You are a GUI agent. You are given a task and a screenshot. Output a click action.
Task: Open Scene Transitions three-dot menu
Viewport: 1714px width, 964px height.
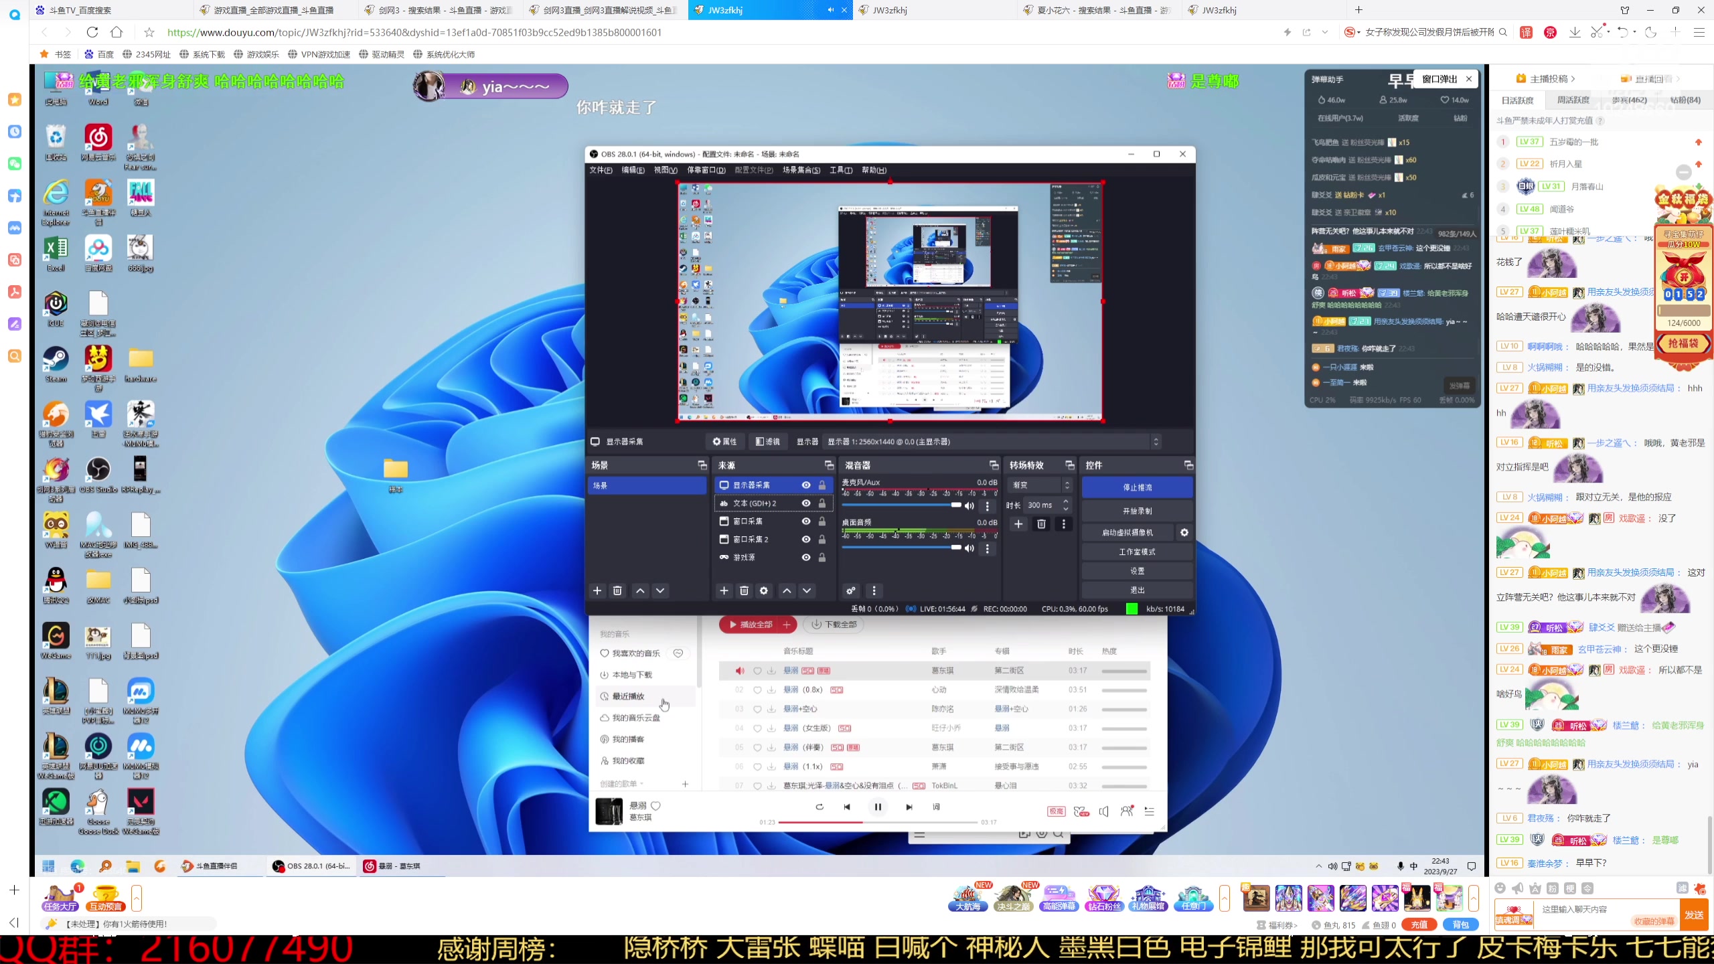[x=1063, y=524]
